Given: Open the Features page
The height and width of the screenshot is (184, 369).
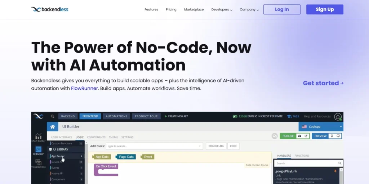Looking at the screenshot, I should (x=151, y=10).
